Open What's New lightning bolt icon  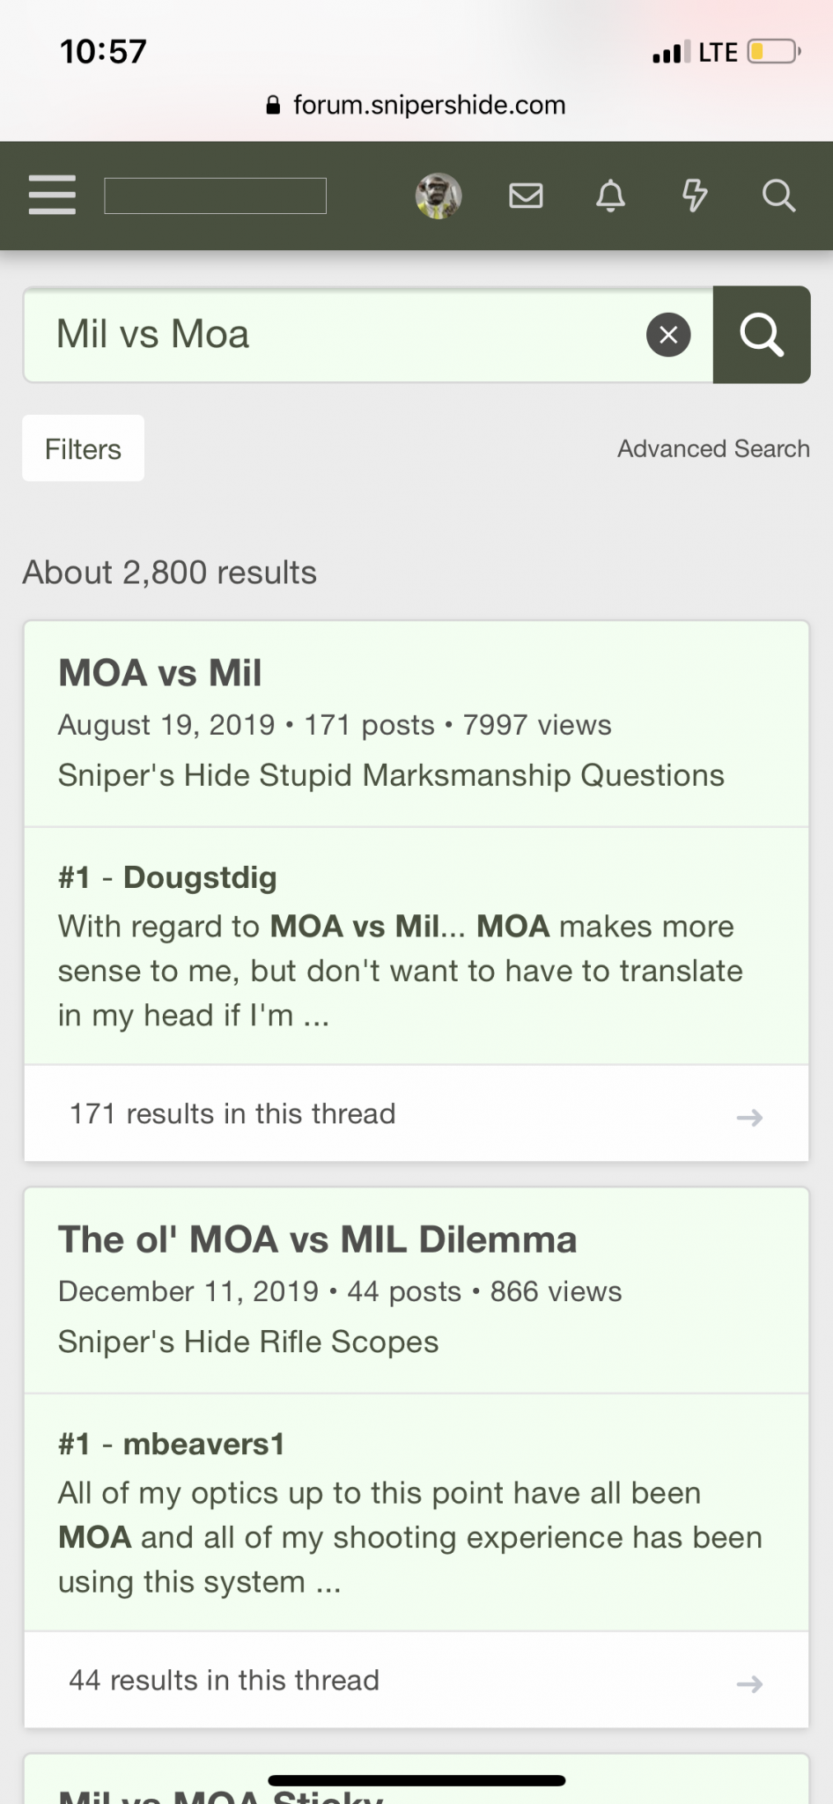[x=695, y=195]
